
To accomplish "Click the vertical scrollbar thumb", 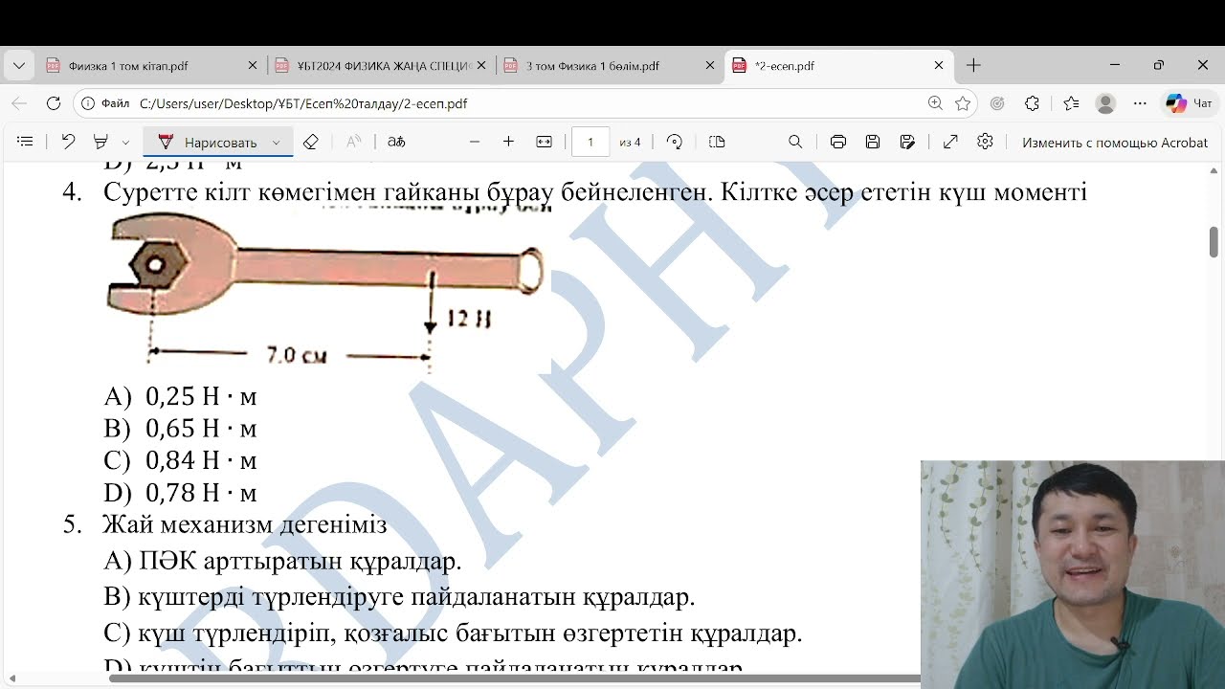I will point(1214,241).
